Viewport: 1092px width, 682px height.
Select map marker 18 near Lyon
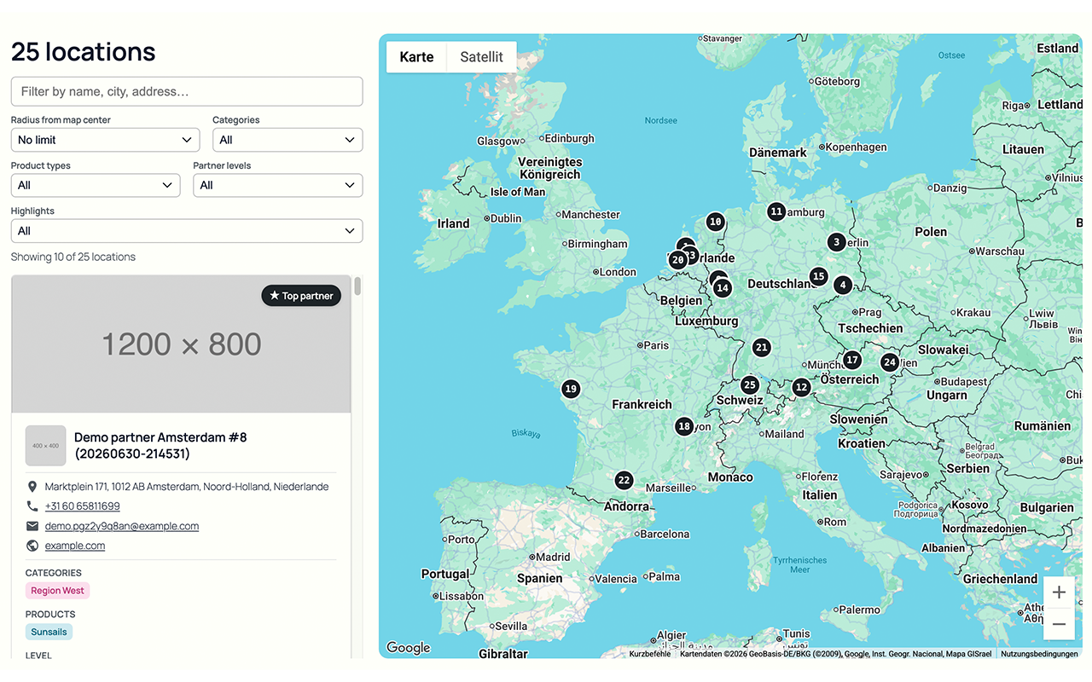click(684, 426)
